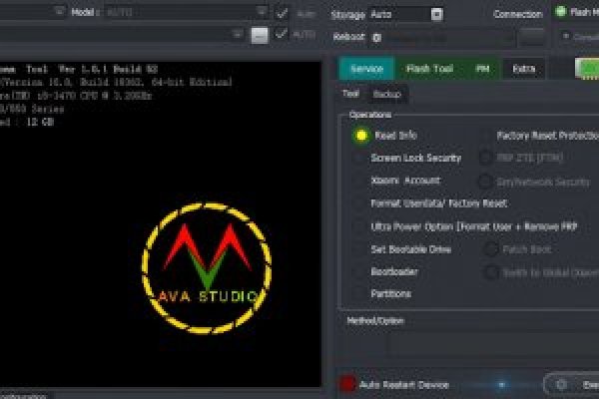Click the red Auto Restart Device indicator

click(x=348, y=384)
